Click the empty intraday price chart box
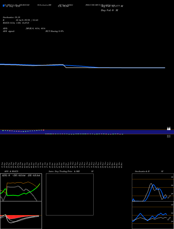The image size is (174, 229). (x=70, y=194)
